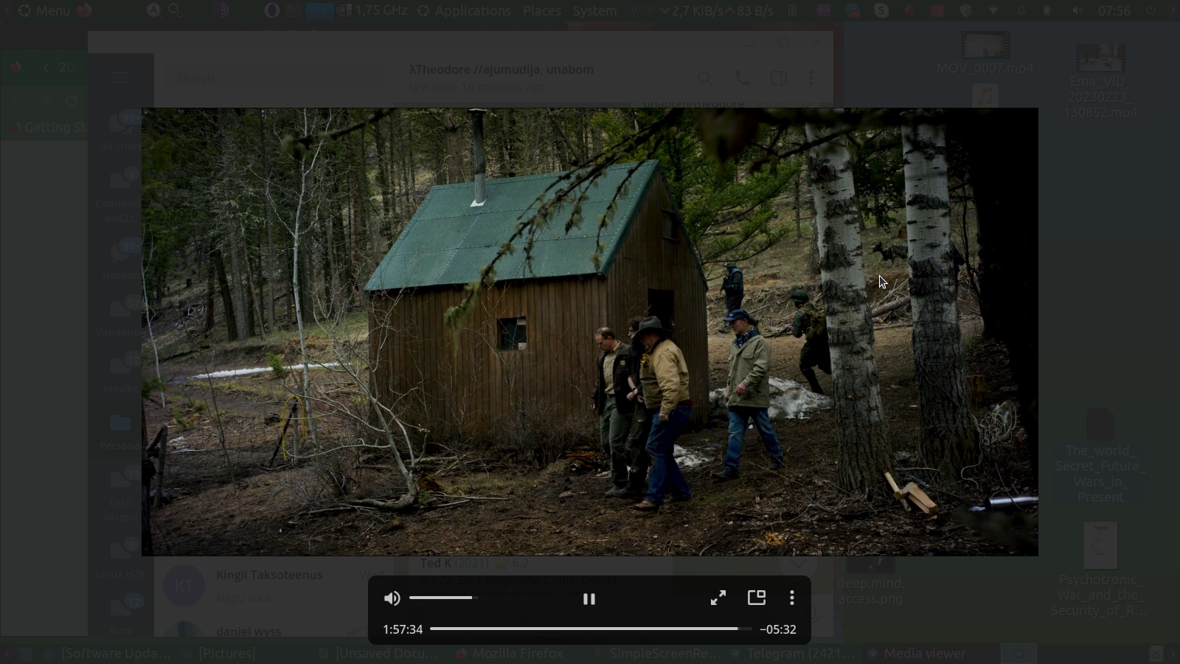Switch video to picture-in-picture mode

tap(757, 598)
